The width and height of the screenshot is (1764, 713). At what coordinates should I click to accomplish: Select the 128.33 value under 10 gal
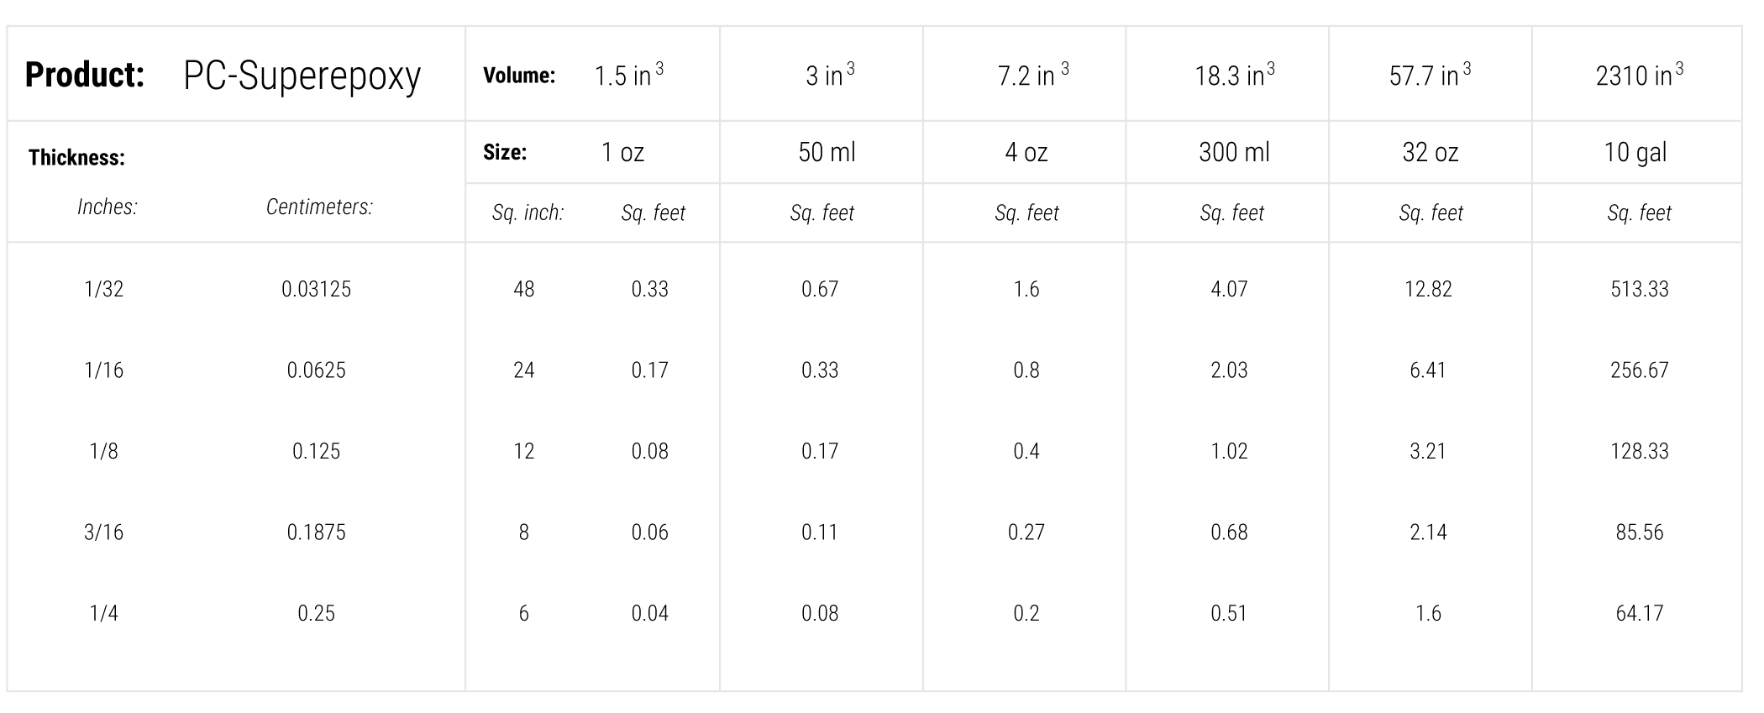(x=1639, y=451)
